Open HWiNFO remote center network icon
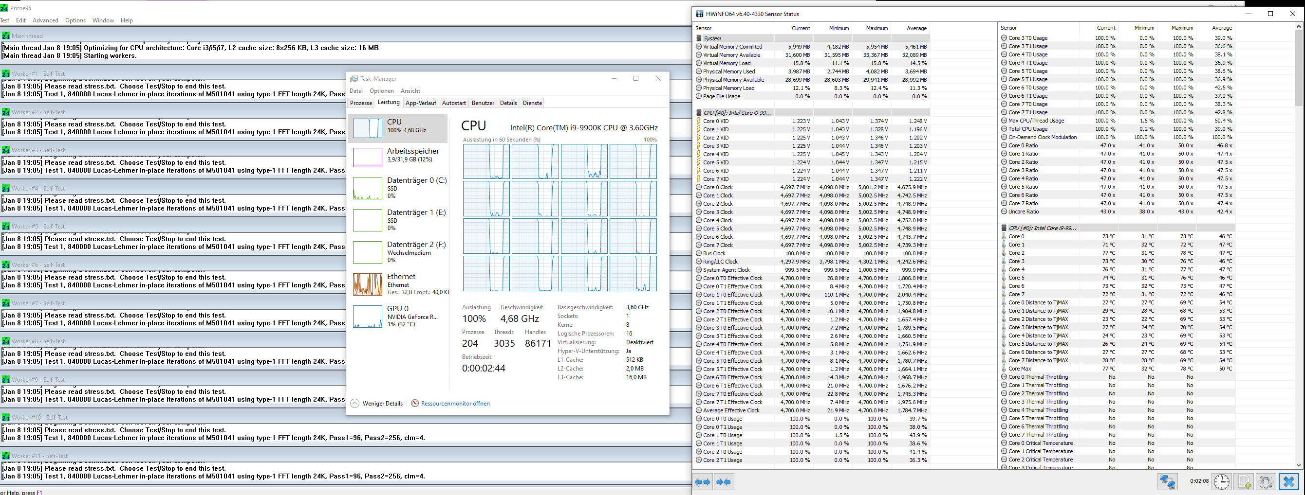The width and height of the screenshot is (1305, 495). click(x=1168, y=481)
